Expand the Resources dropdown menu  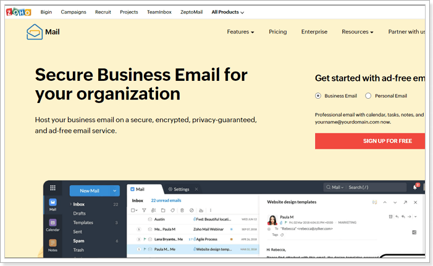358,31
